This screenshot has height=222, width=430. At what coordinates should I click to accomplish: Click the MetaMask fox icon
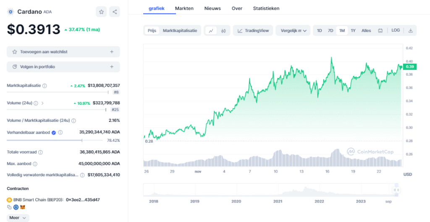(x=23, y=207)
